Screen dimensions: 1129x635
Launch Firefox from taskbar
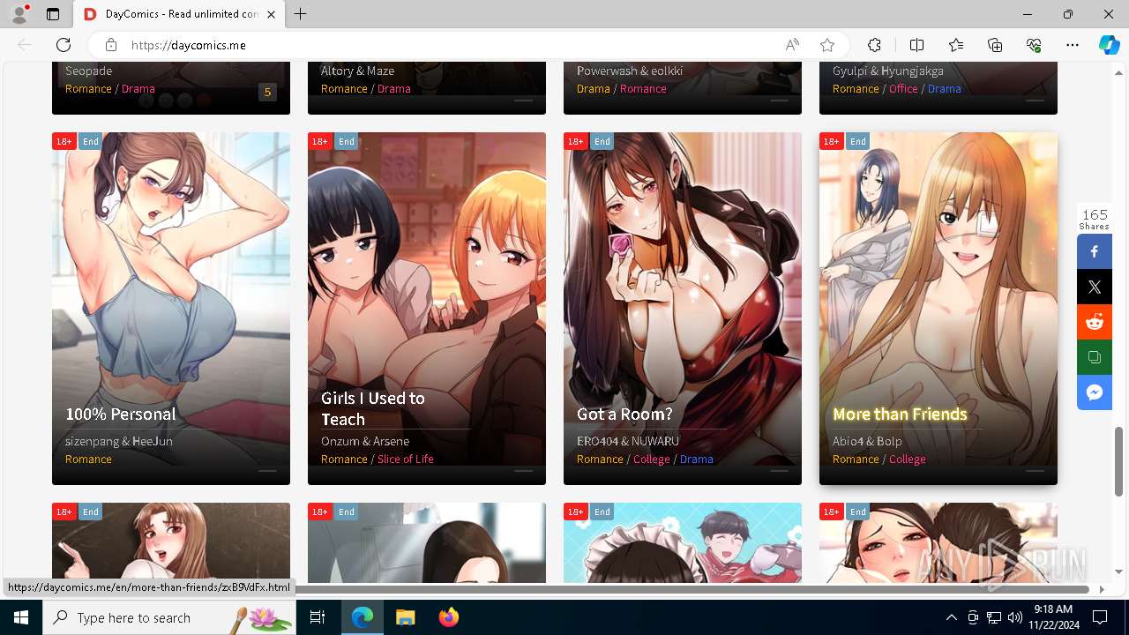pyautogui.click(x=449, y=617)
